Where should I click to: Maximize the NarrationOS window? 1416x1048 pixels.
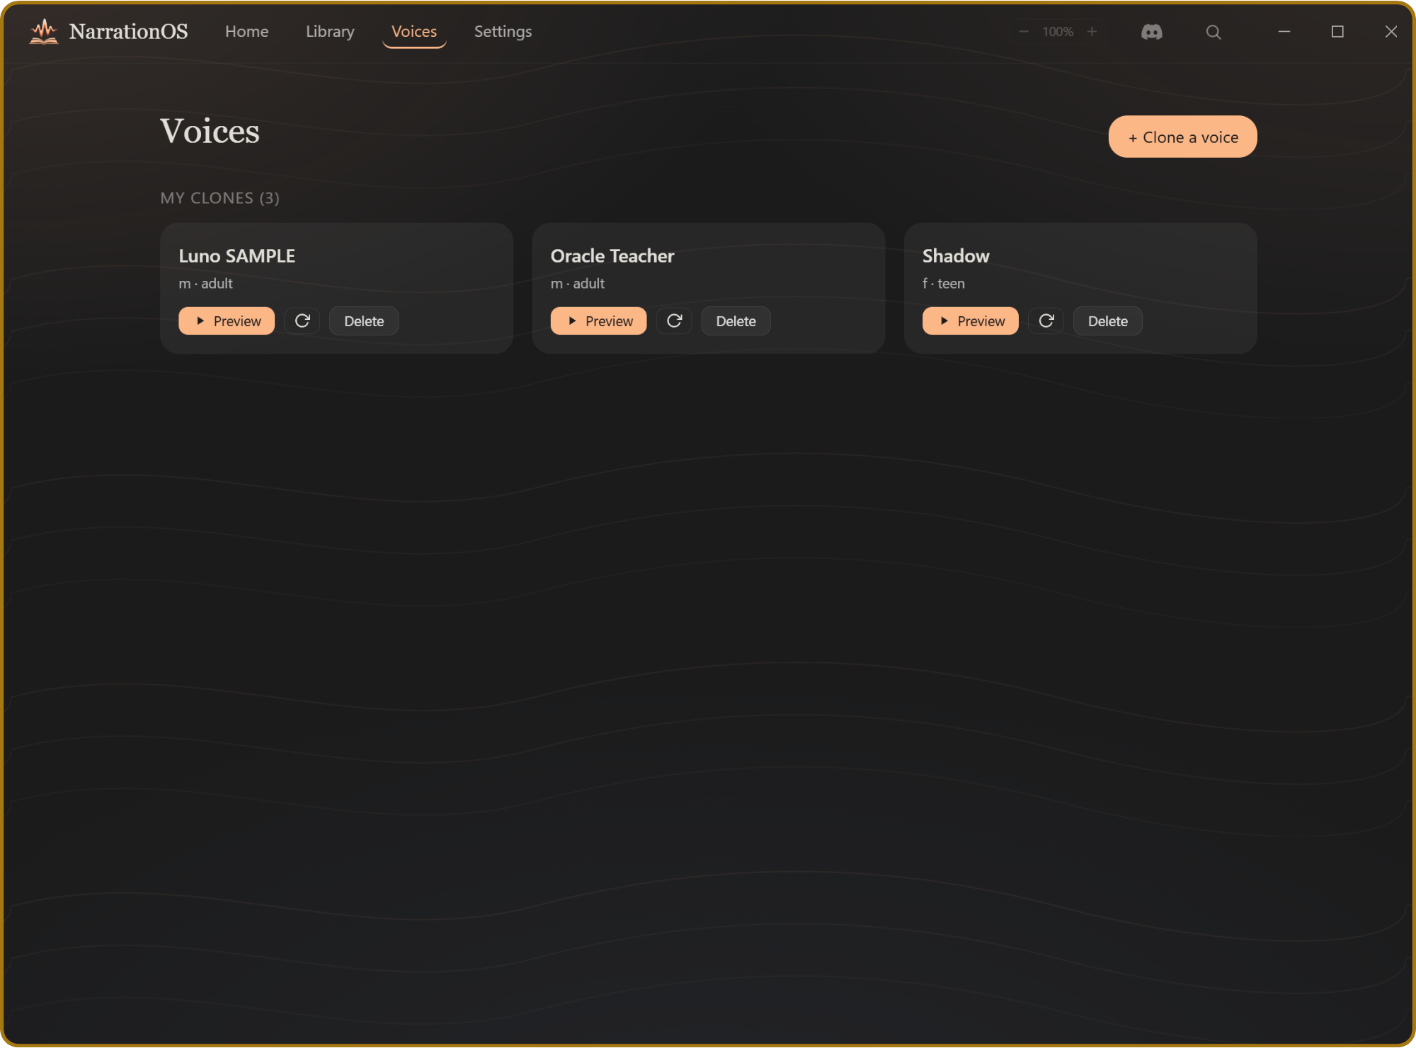[x=1337, y=32]
